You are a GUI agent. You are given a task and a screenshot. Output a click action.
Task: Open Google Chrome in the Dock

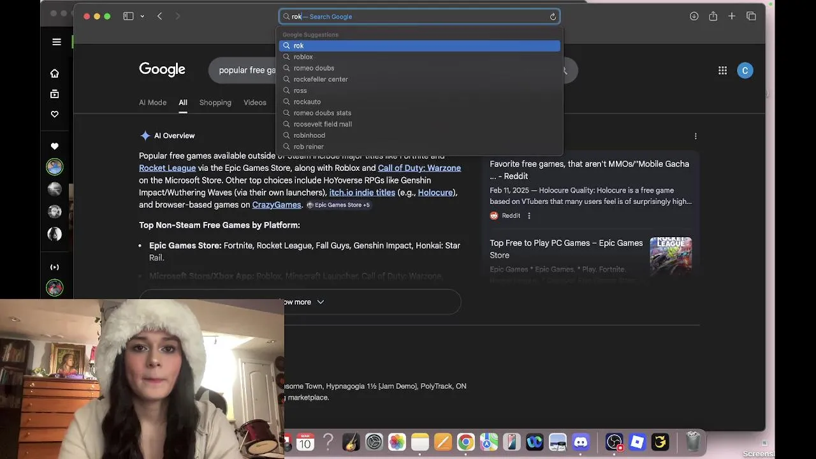[466, 441]
